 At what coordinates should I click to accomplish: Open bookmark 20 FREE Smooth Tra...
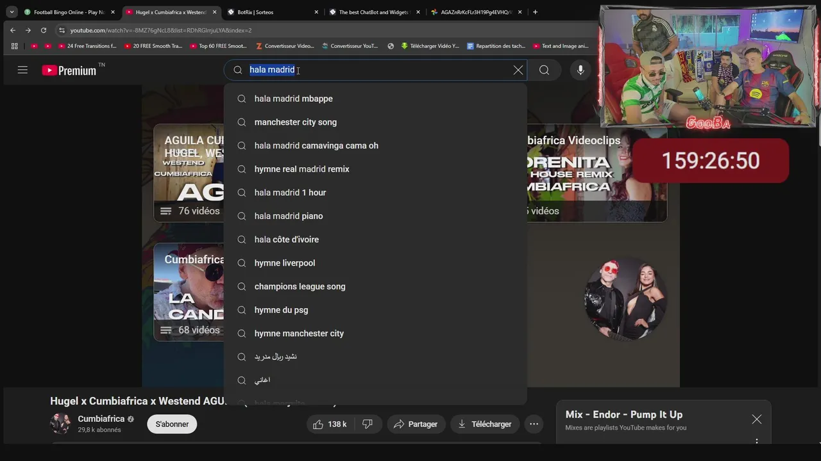[153, 46]
